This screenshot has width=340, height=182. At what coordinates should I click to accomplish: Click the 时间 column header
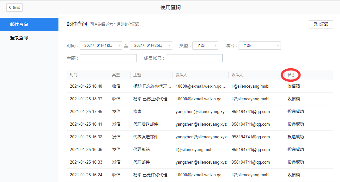coord(74,75)
